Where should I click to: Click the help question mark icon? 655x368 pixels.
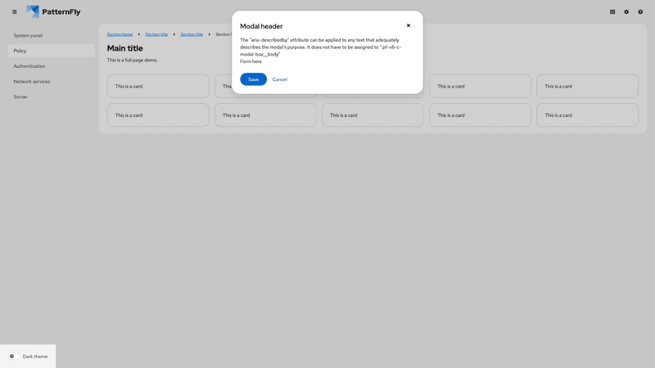tap(640, 12)
